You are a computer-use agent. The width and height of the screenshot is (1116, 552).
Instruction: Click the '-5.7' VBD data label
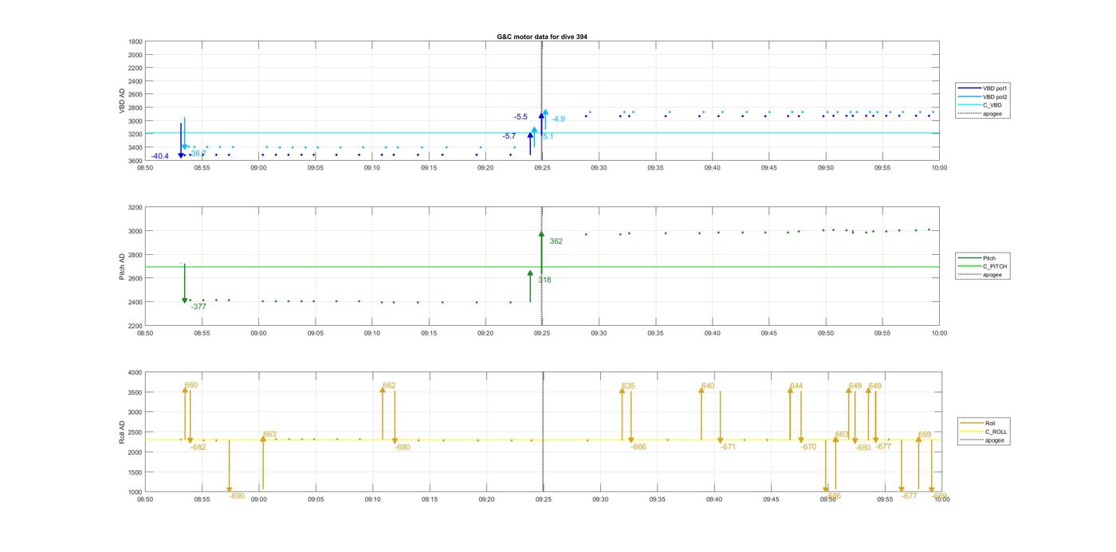(x=509, y=136)
